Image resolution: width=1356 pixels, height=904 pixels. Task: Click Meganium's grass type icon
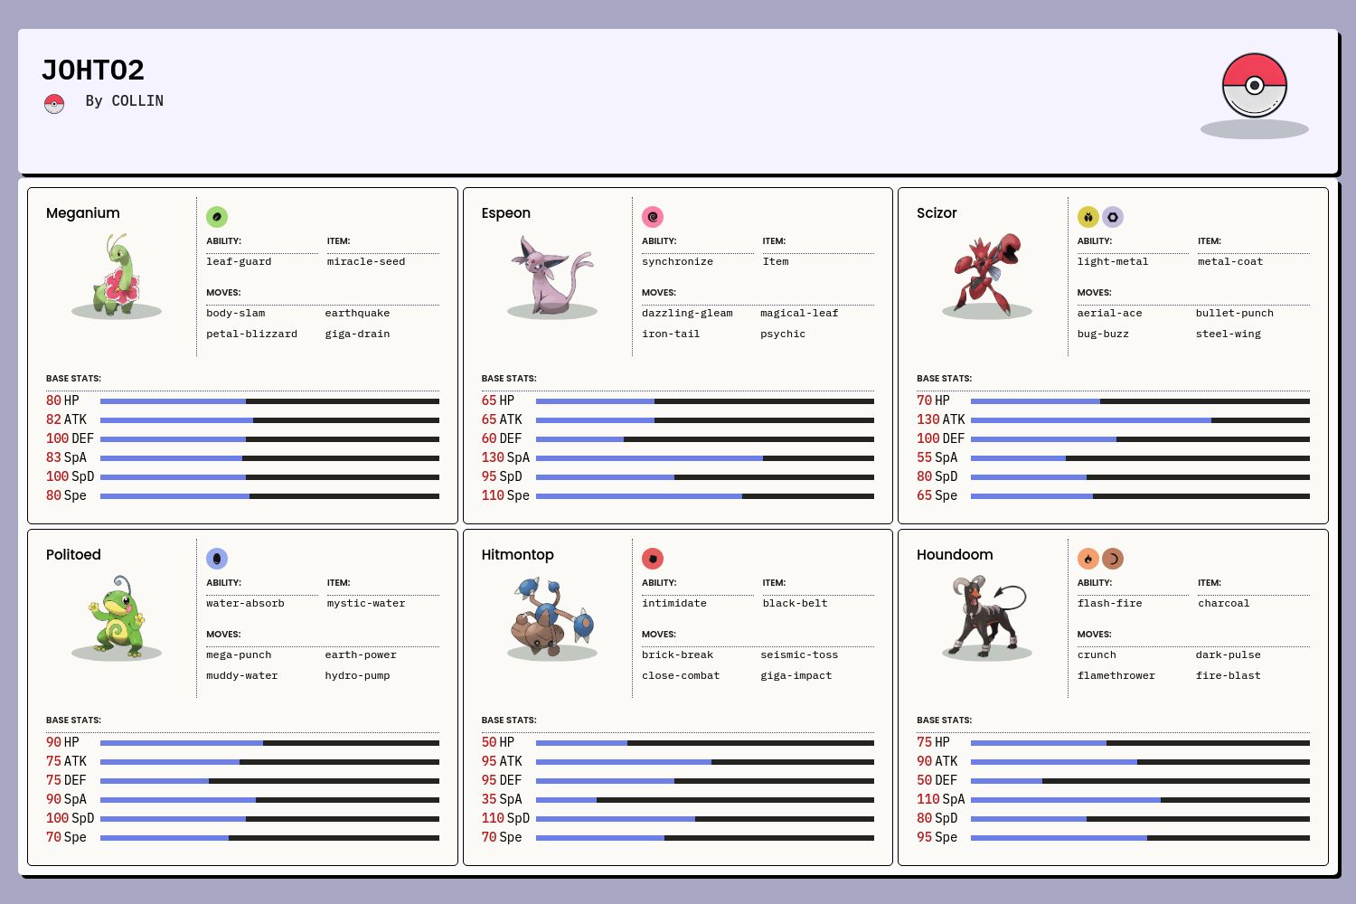click(x=217, y=217)
